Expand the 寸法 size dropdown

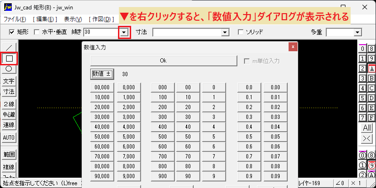click(225, 32)
